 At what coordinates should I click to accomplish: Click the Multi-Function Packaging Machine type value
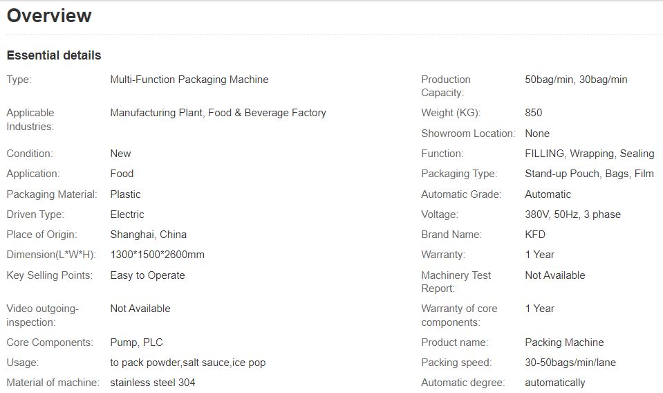(189, 80)
